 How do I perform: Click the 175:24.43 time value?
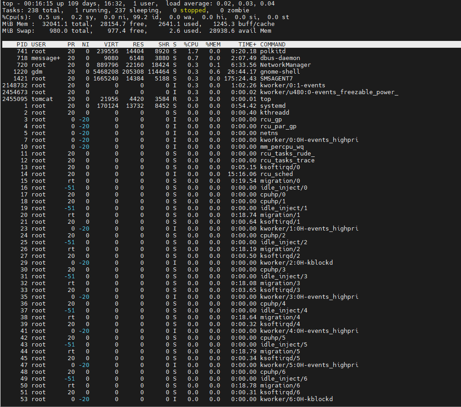240,79
